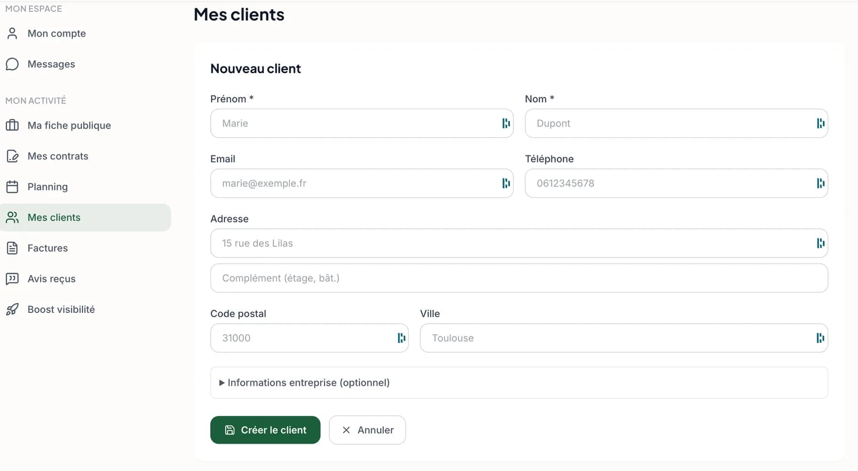Focus the Complément (étage, bât.) field
The width and height of the screenshot is (858, 471).
pyautogui.click(x=519, y=278)
